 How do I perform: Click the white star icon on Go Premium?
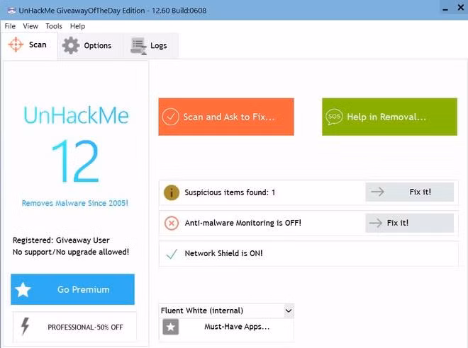23,289
